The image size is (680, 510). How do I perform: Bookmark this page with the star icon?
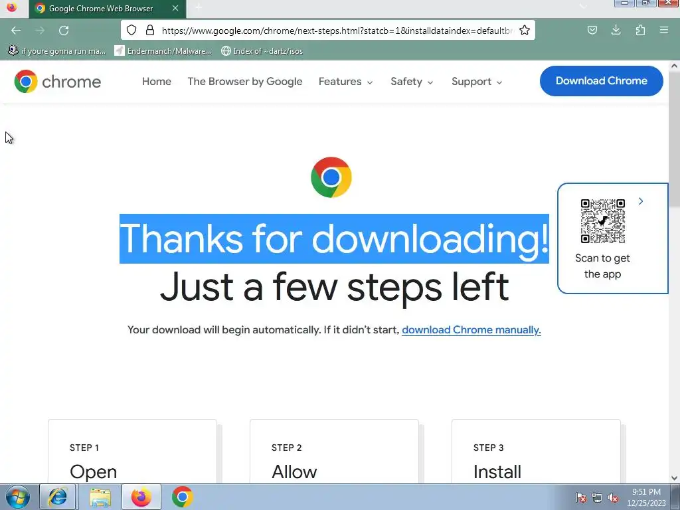click(x=525, y=30)
